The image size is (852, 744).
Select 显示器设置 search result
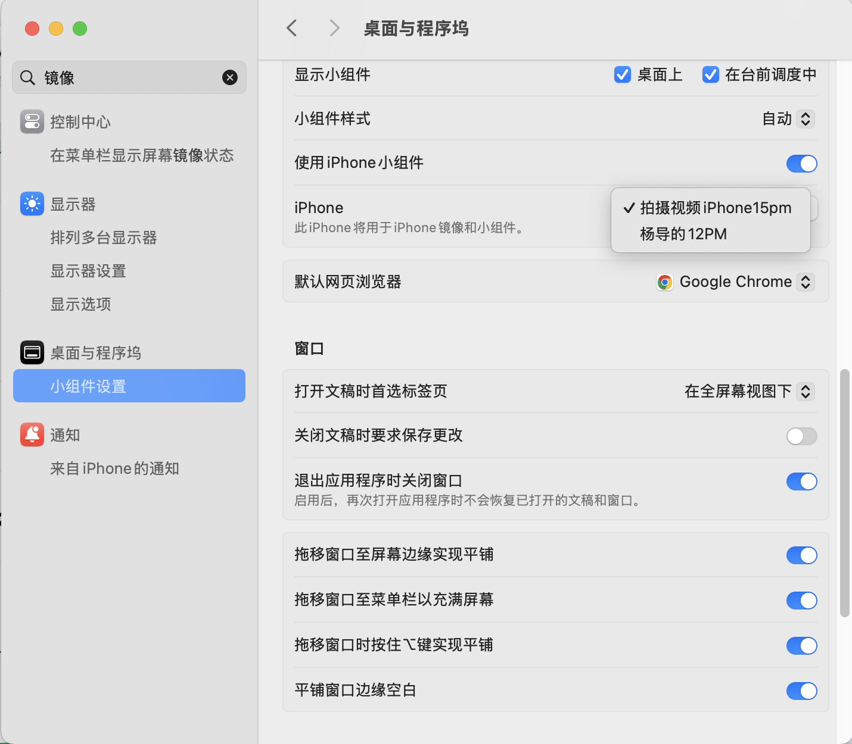(129, 270)
